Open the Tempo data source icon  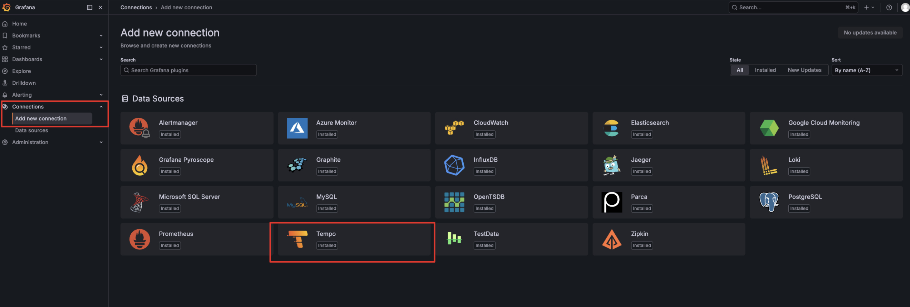tap(297, 239)
